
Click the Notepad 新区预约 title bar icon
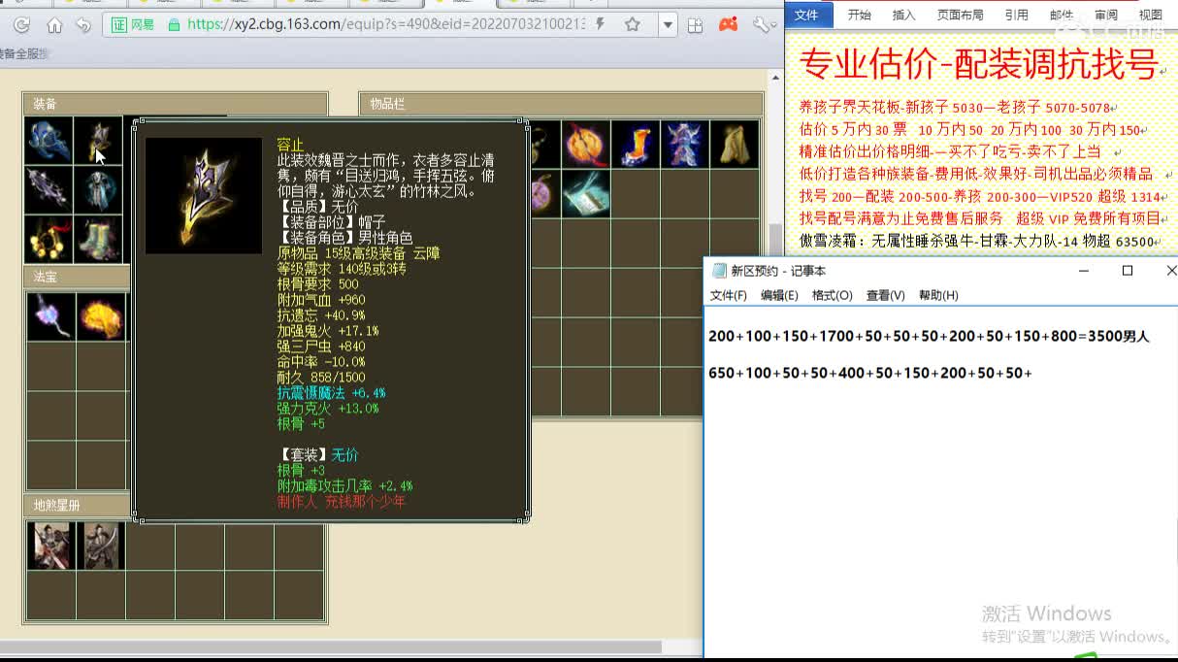[x=719, y=271]
